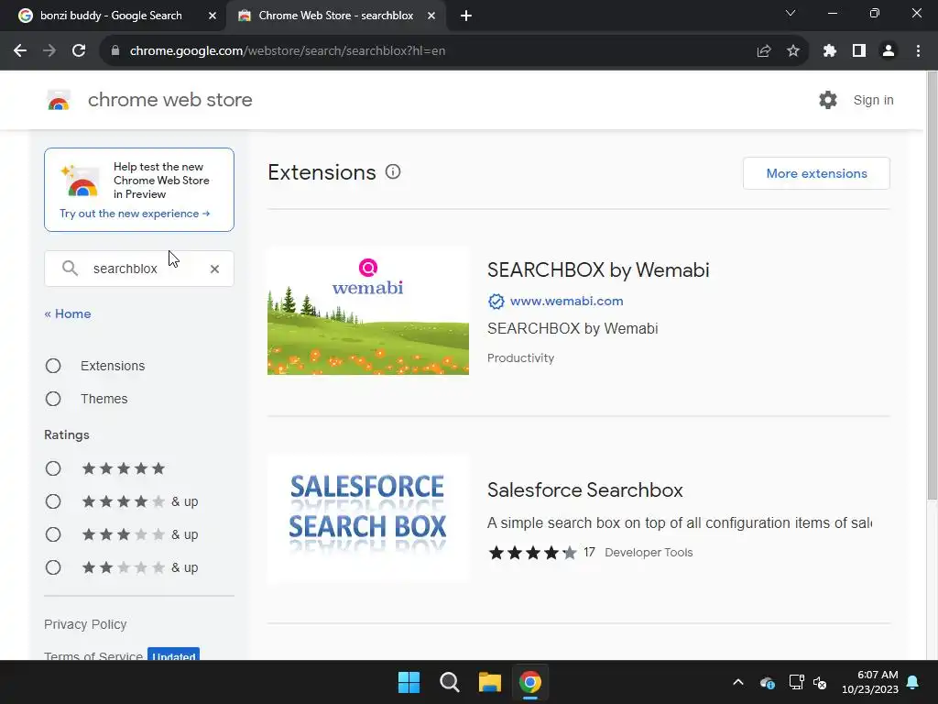Open notifications bell in taskbar
Image resolution: width=938 pixels, height=704 pixels.
pos(913,682)
